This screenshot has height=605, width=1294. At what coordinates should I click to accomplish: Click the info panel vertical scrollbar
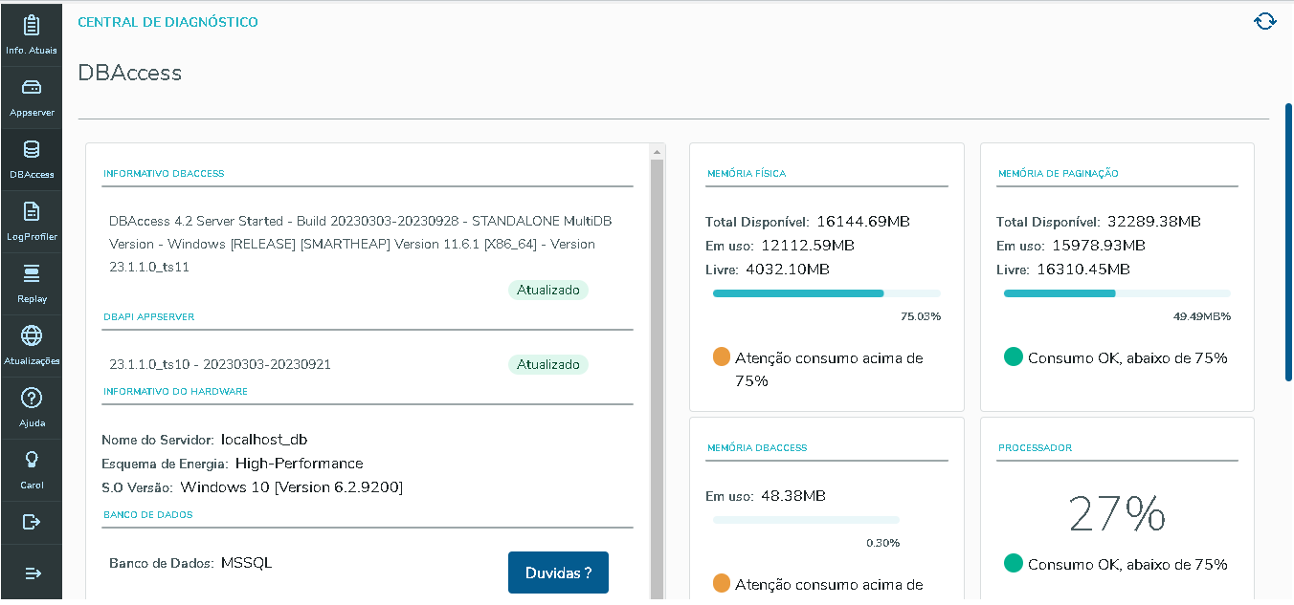click(658, 378)
